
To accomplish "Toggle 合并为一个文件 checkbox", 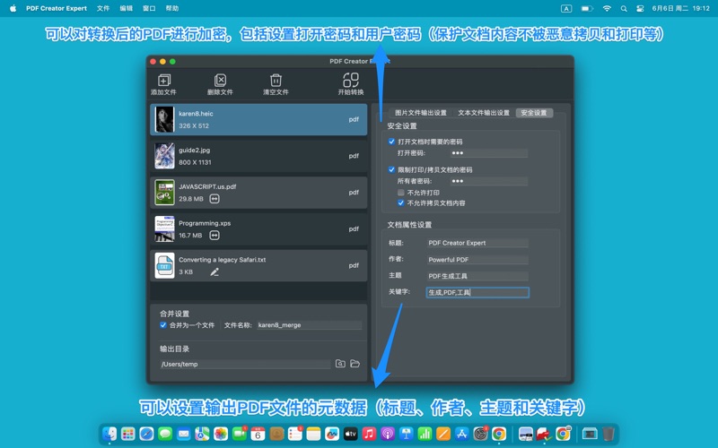I will pos(163,325).
